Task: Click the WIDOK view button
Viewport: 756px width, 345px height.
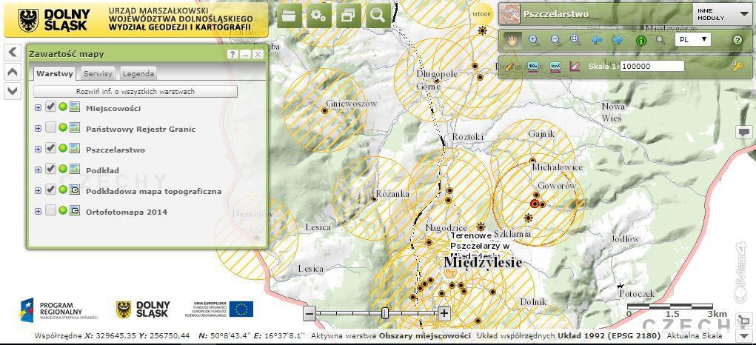Action: (x=482, y=15)
